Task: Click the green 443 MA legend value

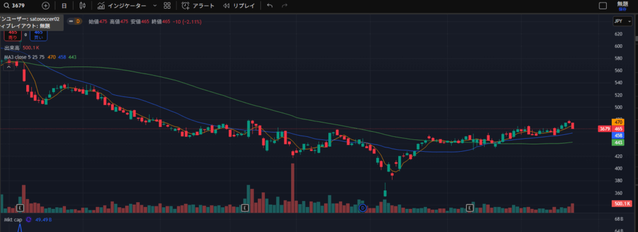Action: [72, 57]
